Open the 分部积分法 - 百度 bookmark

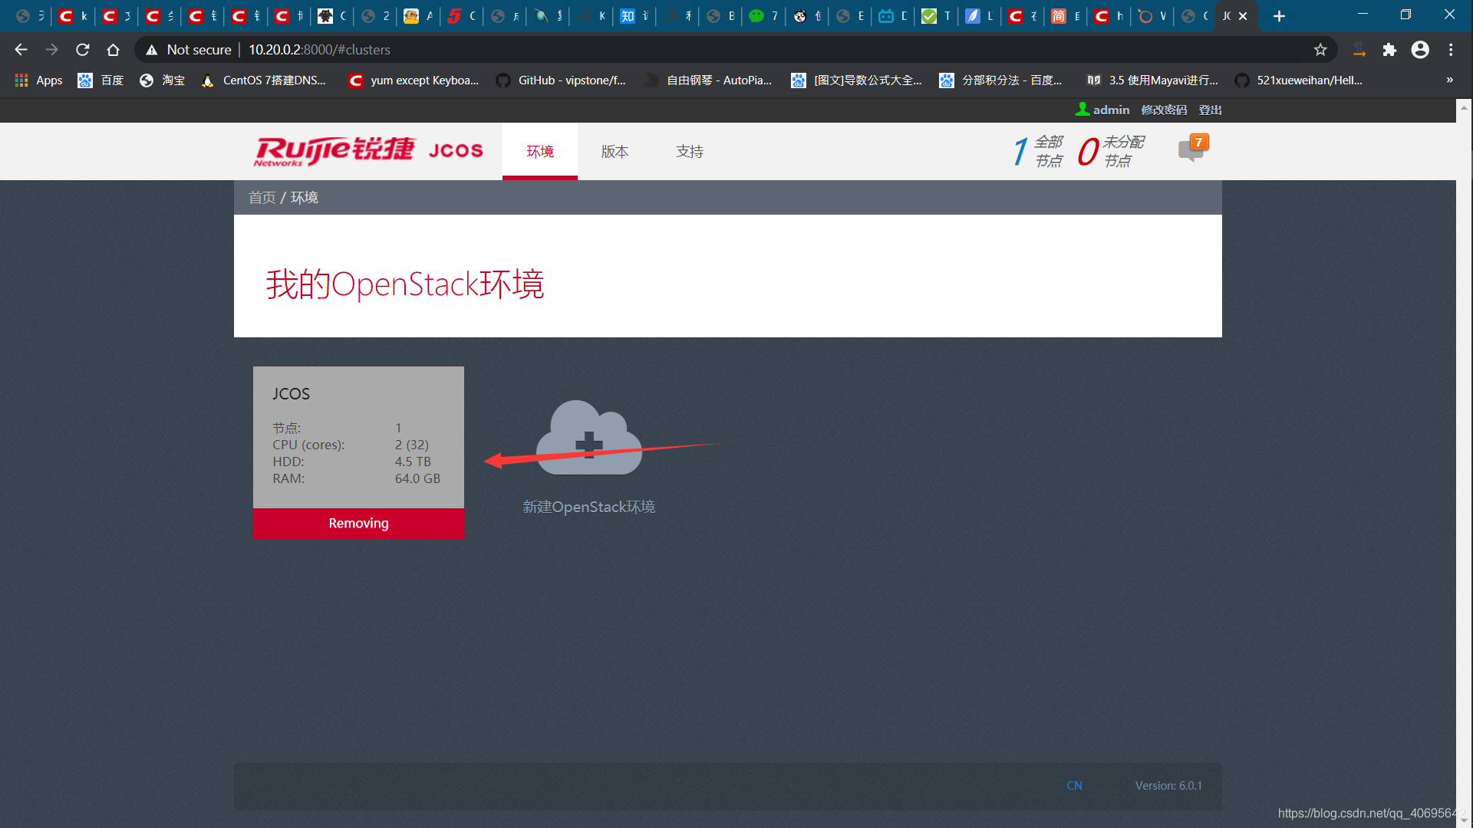pos(1001,80)
